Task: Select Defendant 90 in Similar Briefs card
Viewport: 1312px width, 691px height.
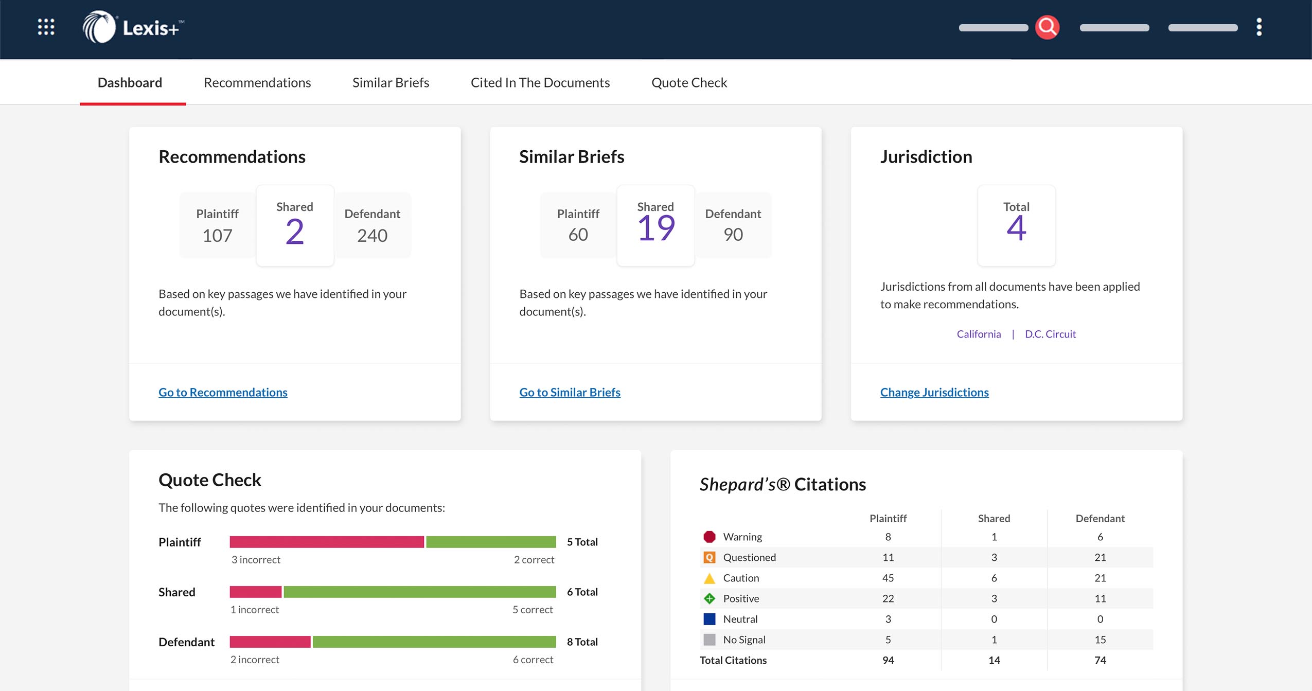Action: pyautogui.click(x=733, y=225)
